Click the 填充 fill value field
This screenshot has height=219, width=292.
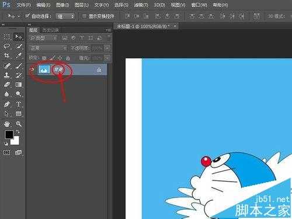(x=98, y=58)
